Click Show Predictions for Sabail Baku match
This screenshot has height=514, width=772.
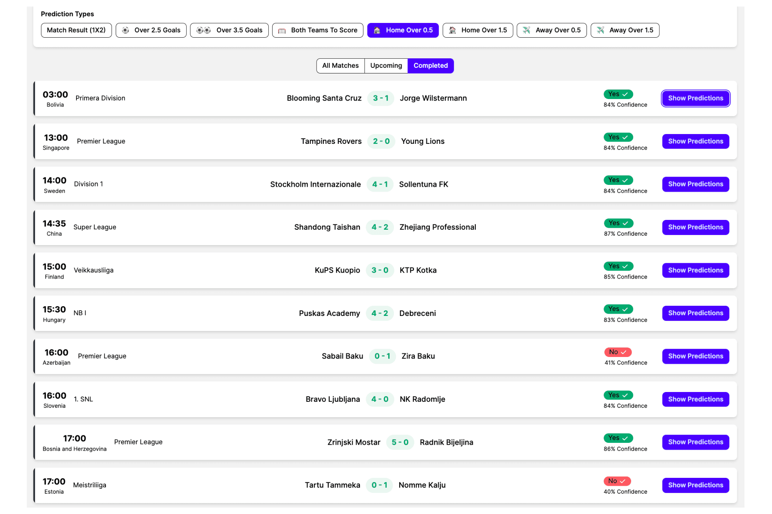point(695,356)
